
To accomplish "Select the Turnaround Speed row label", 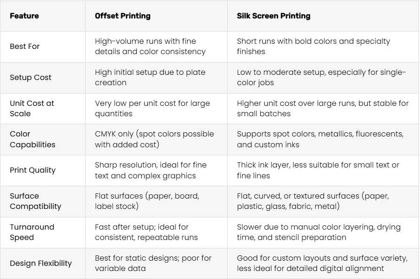I will (x=32, y=232).
